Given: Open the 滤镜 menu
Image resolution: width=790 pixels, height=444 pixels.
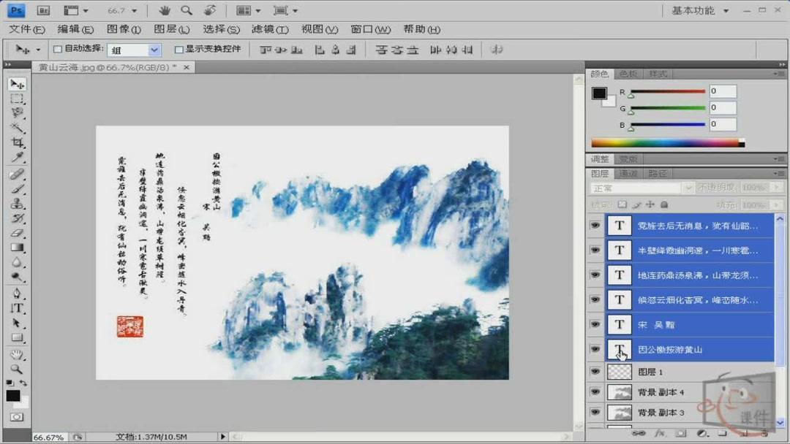Looking at the screenshot, I should [269, 29].
